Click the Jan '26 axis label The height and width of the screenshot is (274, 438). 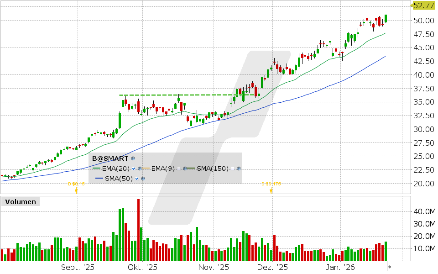click(339, 267)
